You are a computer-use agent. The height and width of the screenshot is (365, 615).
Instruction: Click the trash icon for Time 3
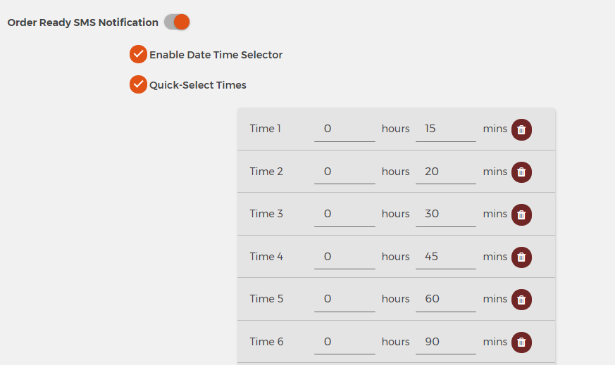(x=521, y=214)
